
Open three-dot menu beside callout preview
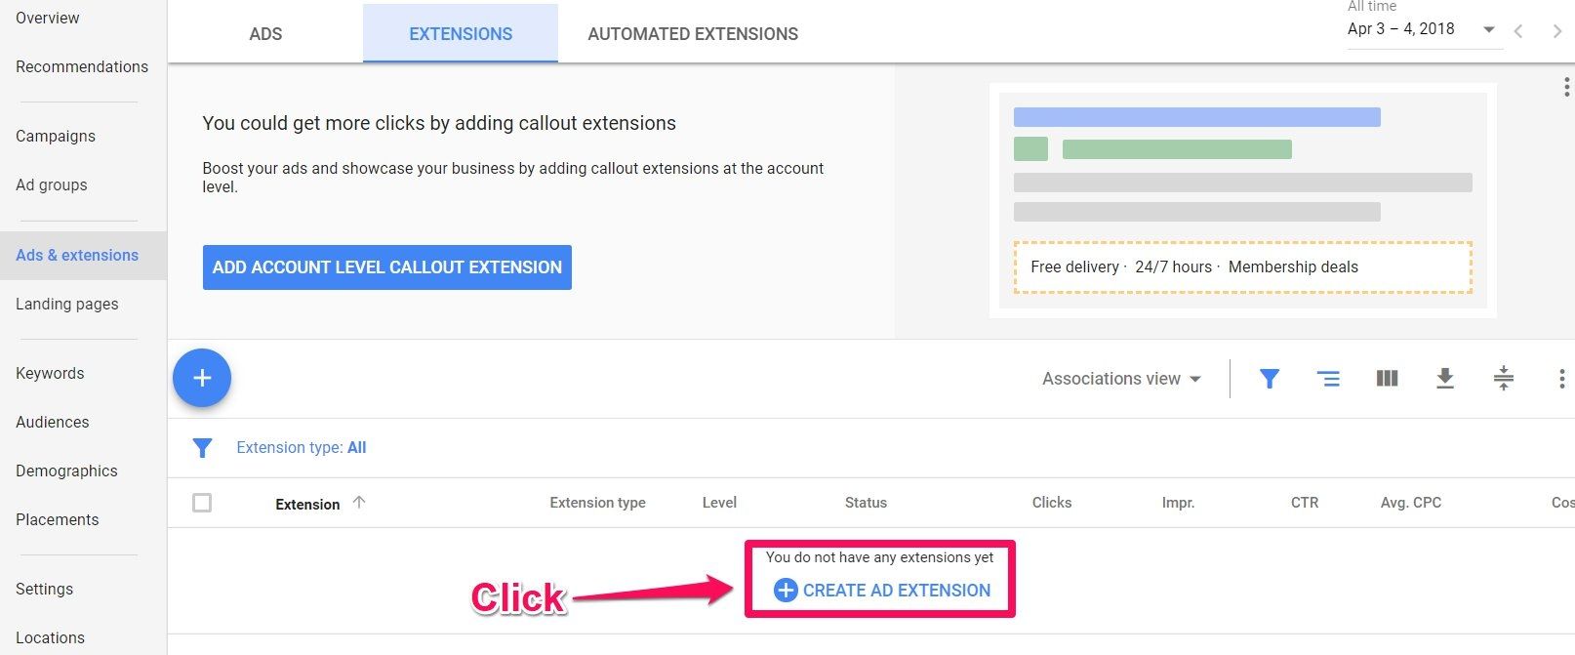[x=1566, y=87]
